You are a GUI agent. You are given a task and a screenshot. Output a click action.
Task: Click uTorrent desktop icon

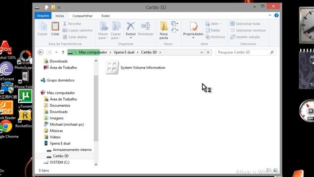click(x=25, y=98)
